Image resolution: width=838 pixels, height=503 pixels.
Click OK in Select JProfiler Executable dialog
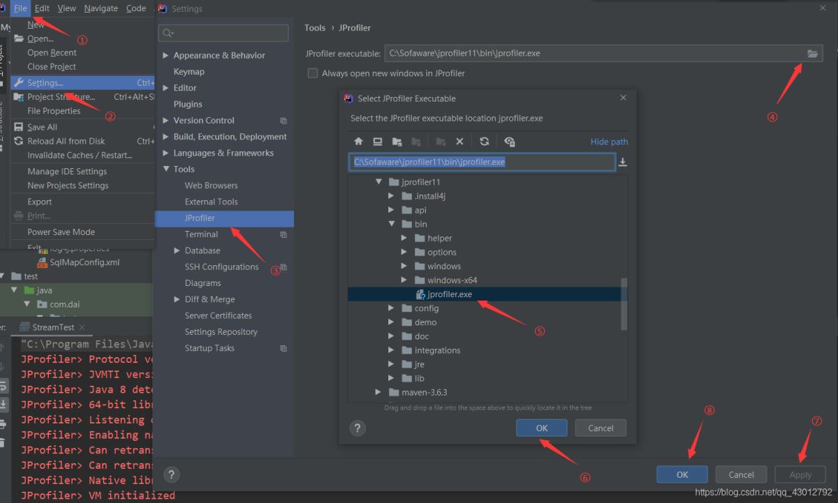pos(541,428)
